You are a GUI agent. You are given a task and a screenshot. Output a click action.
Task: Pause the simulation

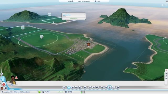coord(2,92)
